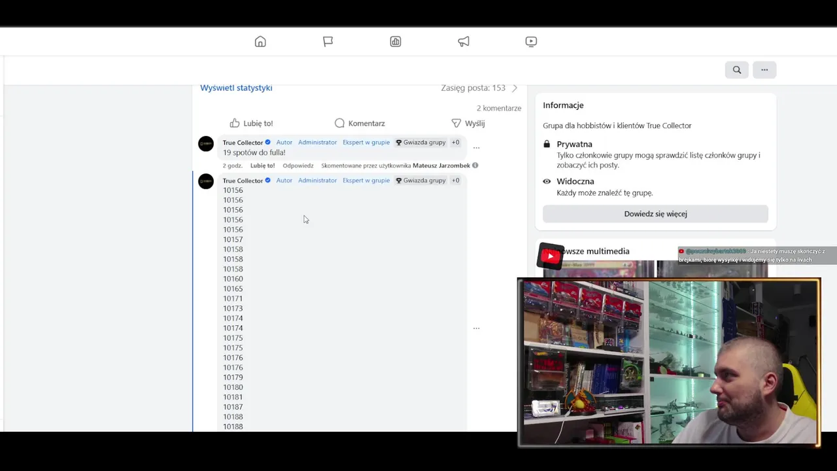The height and width of the screenshot is (471, 837).
Task: Open the dashboard chart icon
Action: 396,41
